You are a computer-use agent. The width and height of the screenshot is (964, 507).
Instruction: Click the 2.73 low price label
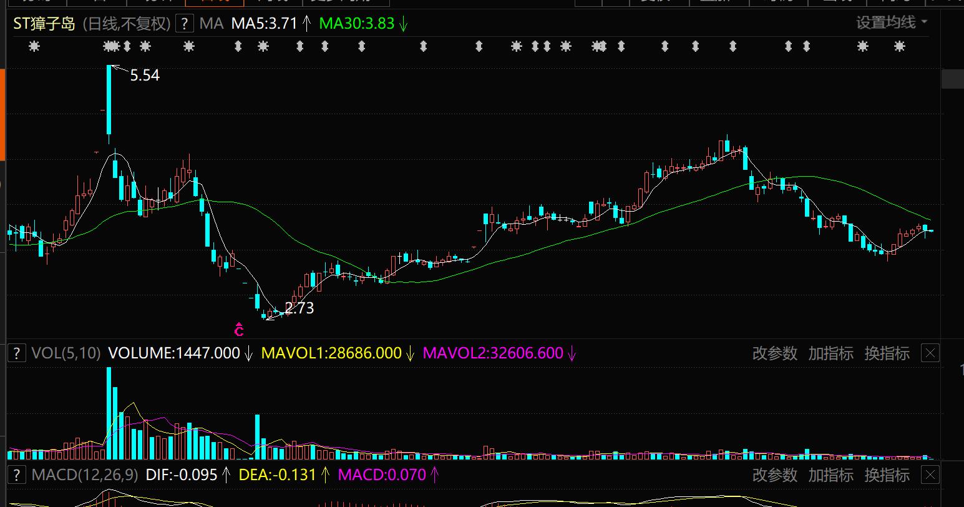(x=299, y=308)
